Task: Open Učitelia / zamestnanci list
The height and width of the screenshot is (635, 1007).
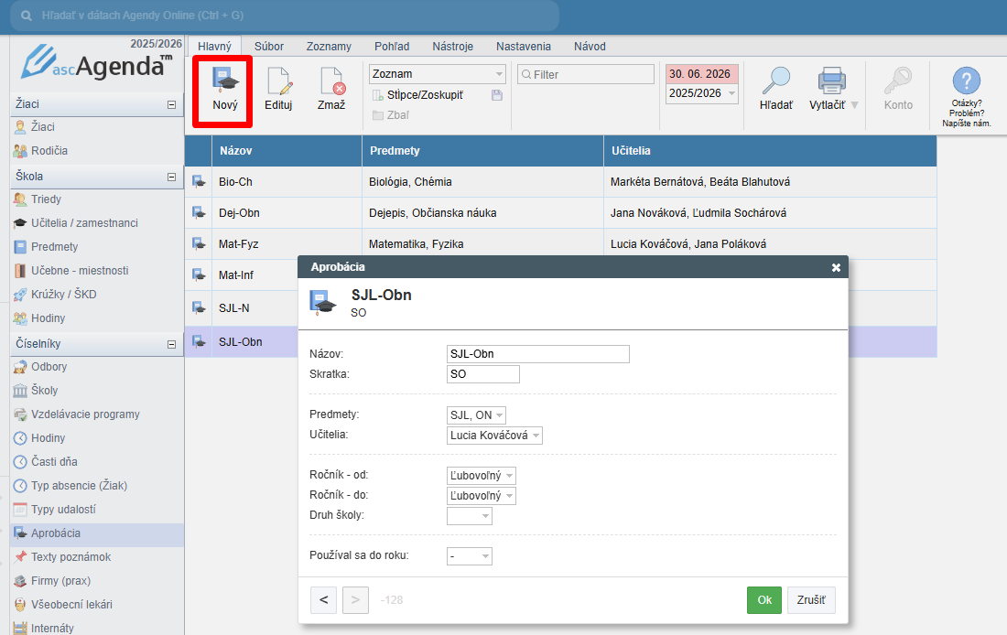Action: click(85, 222)
